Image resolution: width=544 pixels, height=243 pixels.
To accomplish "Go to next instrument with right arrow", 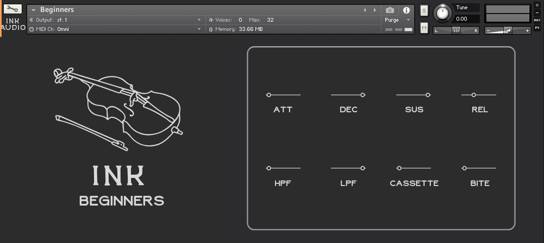I will pos(374,10).
